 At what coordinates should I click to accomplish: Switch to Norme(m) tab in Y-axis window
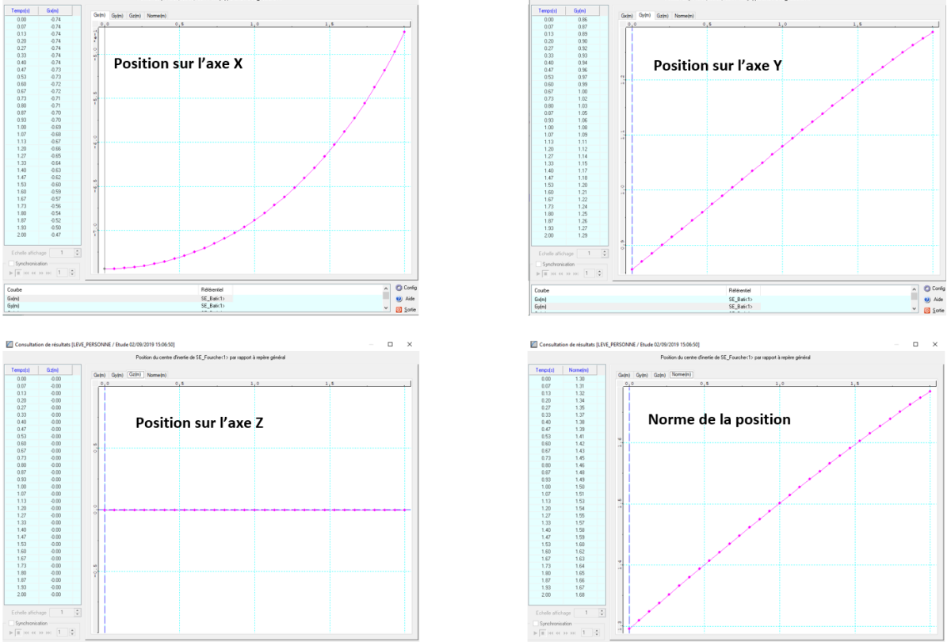click(683, 15)
